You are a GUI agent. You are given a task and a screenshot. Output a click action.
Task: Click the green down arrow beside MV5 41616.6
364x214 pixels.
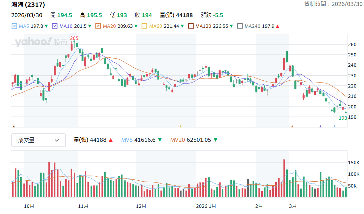coord(160,140)
